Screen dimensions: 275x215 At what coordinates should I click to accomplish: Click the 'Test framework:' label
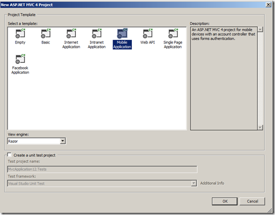[22, 176]
